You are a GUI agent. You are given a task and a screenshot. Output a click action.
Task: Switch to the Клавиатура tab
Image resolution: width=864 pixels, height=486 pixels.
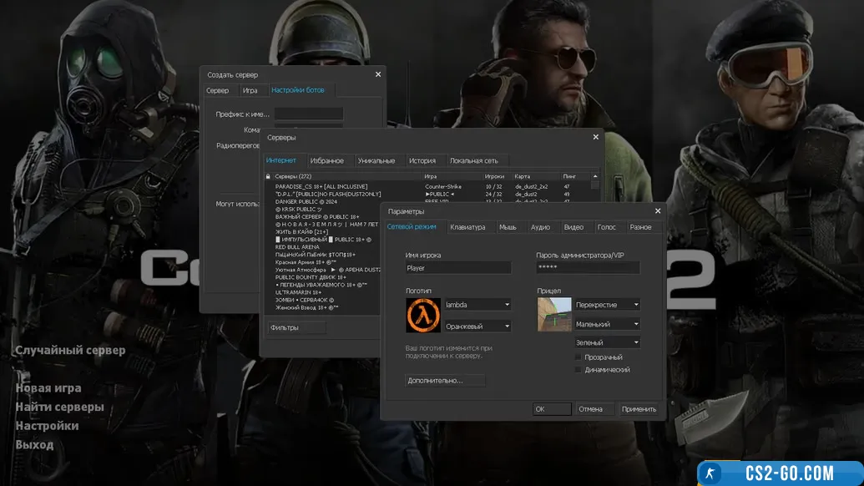click(467, 227)
